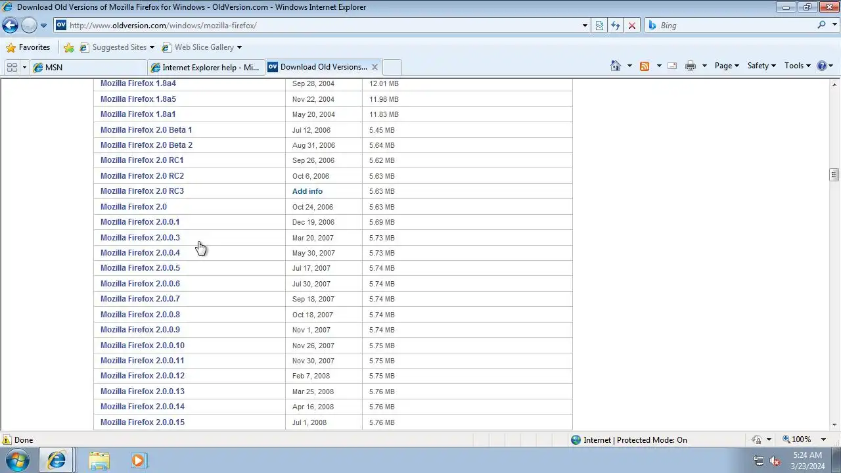Open the tab list dropdown arrow
The image size is (841, 473).
pyautogui.click(x=25, y=67)
